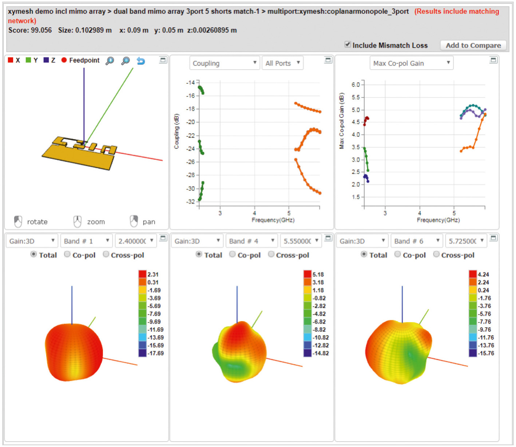Select Co-pol radio in Band # 1 panel

67,254
